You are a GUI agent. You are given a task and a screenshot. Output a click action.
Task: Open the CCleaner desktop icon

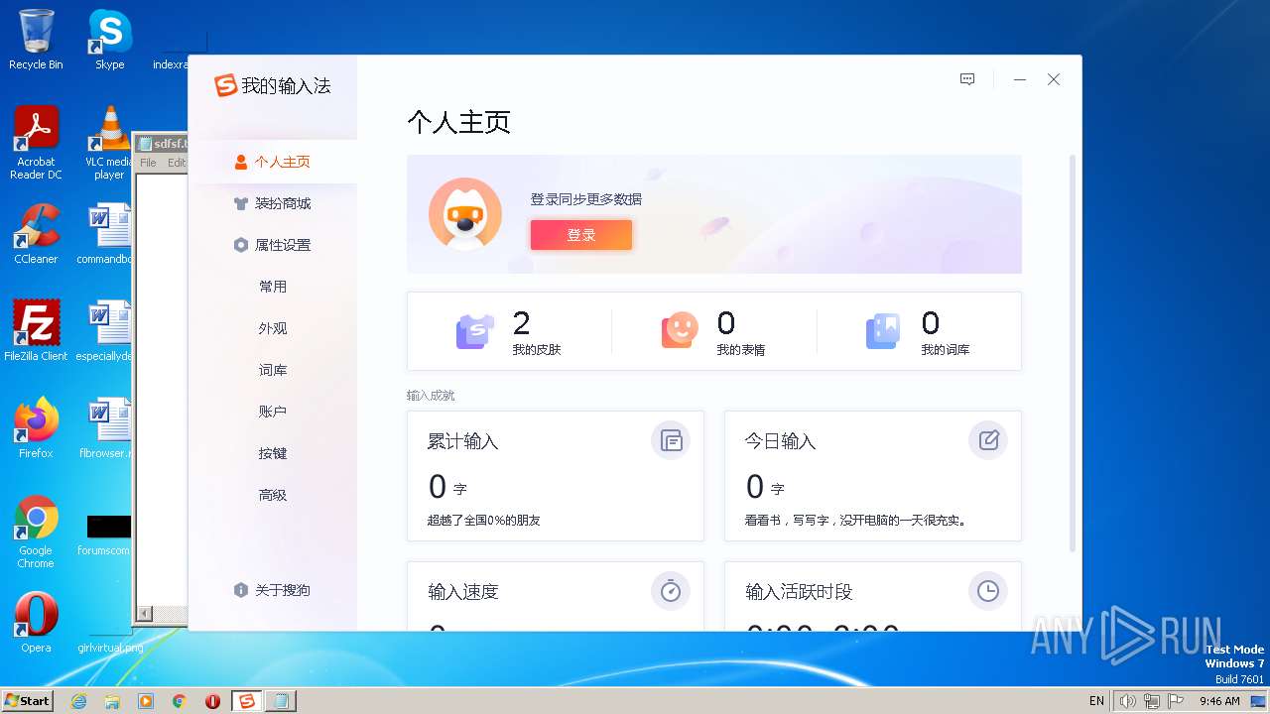[36, 234]
